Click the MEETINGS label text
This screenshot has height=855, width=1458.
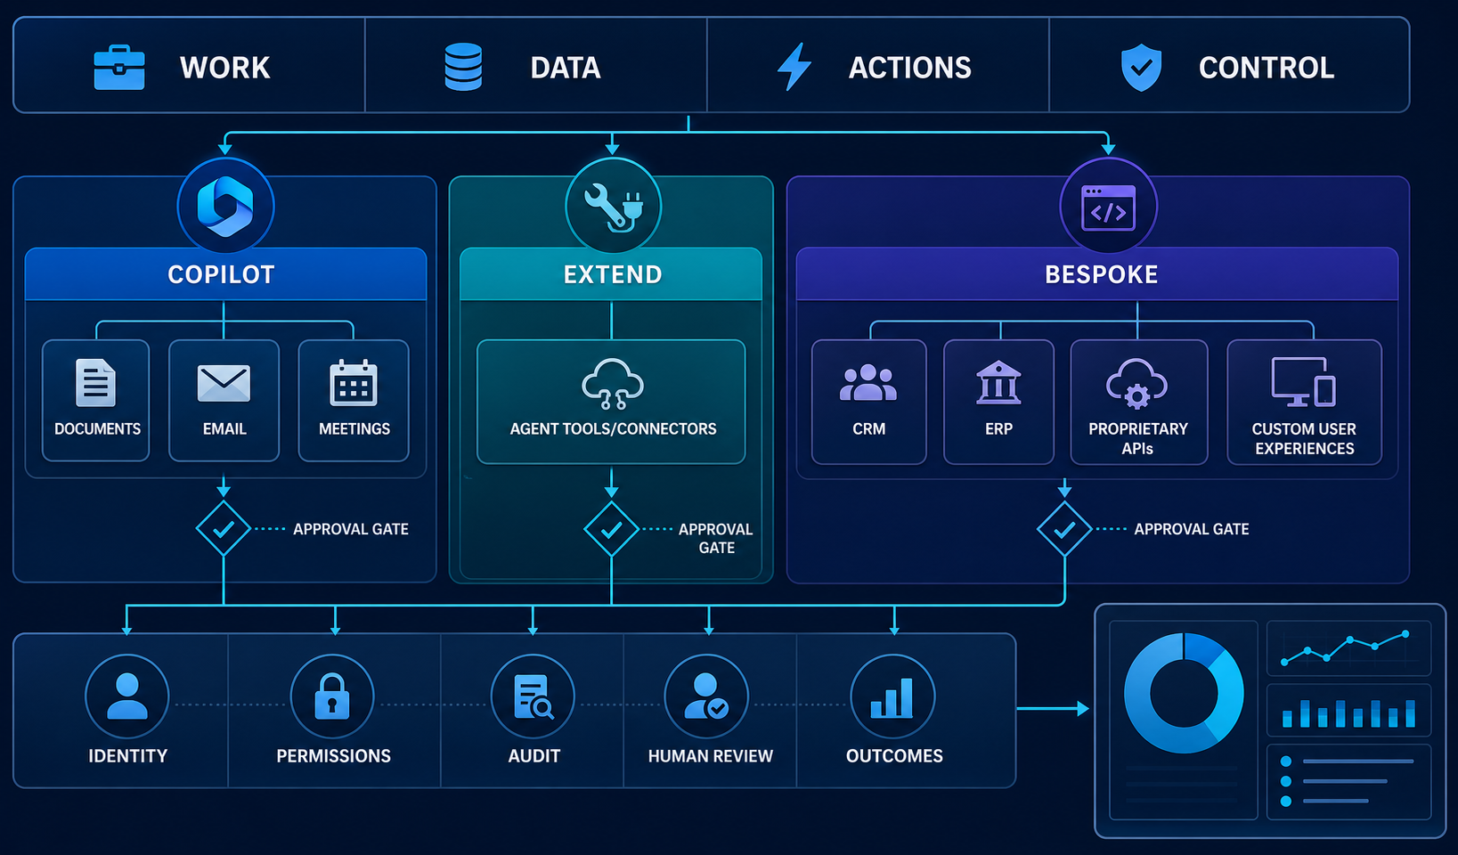(354, 428)
